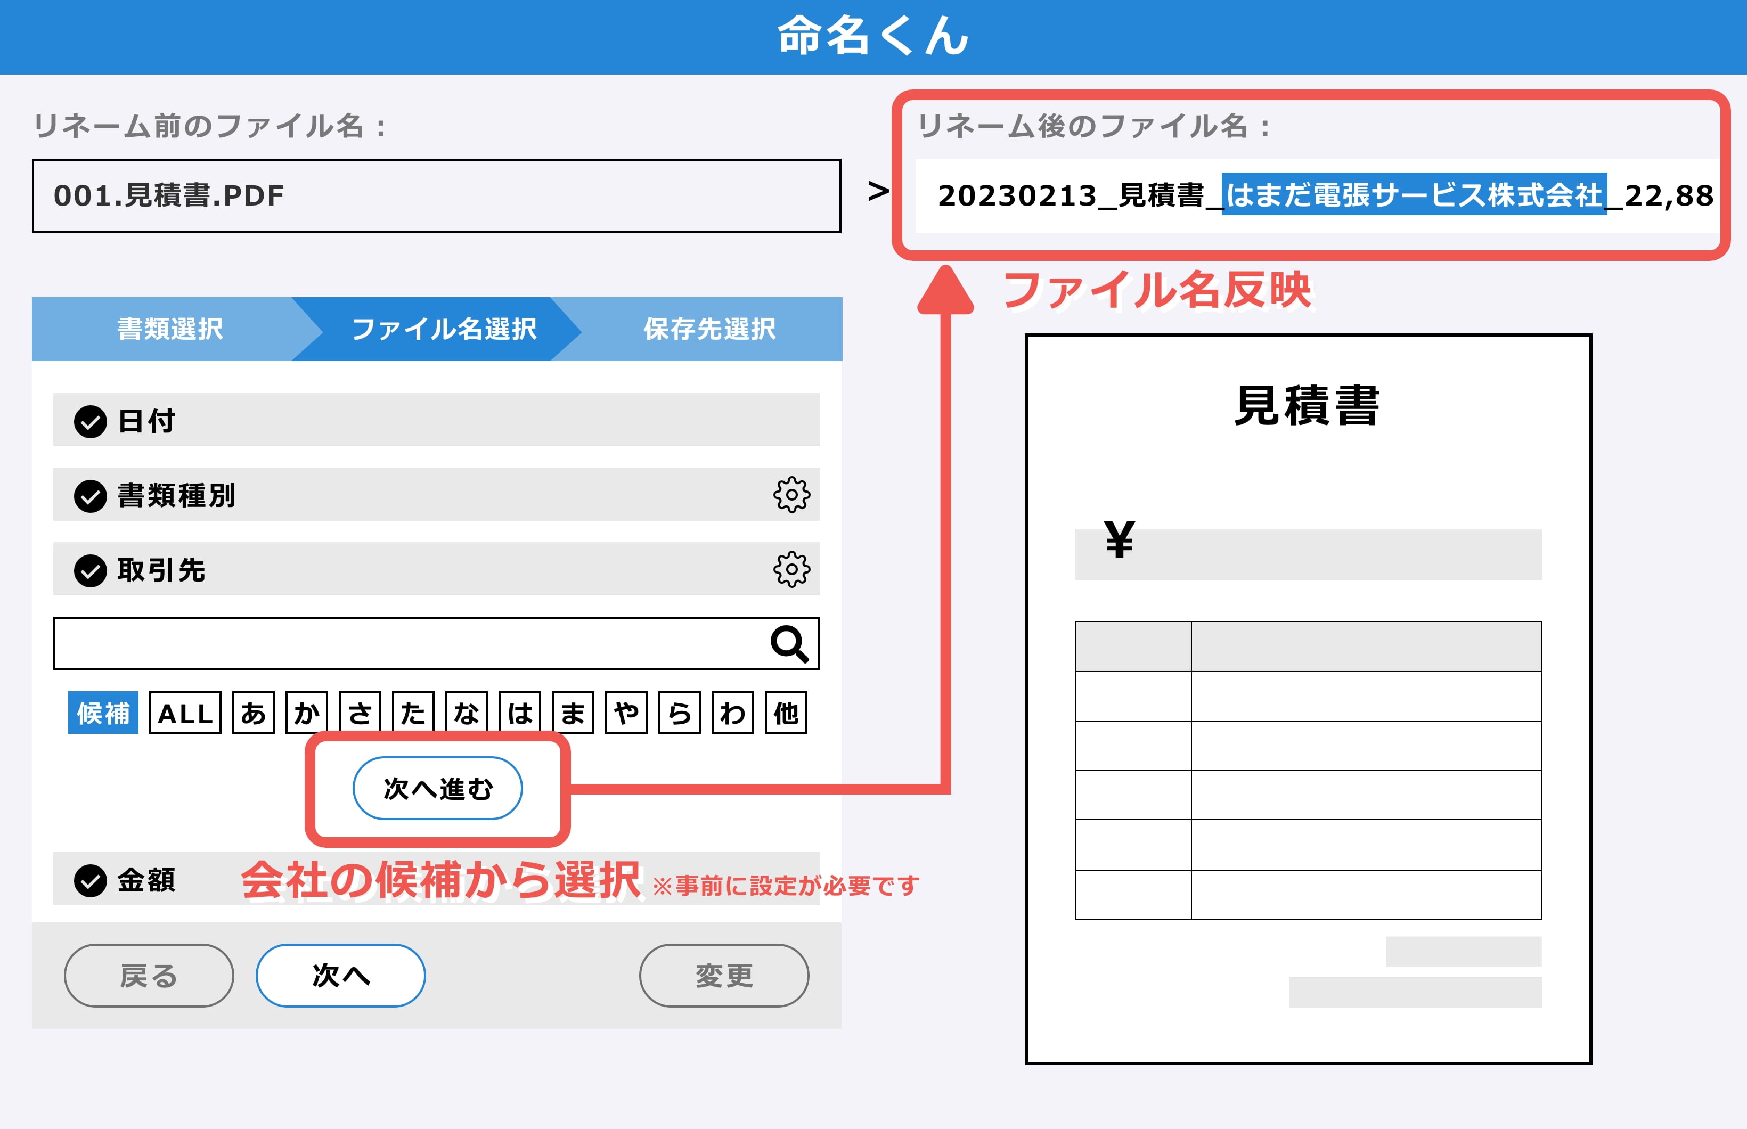Filter companies by ま row
The height and width of the screenshot is (1129, 1747).
click(573, 713)
